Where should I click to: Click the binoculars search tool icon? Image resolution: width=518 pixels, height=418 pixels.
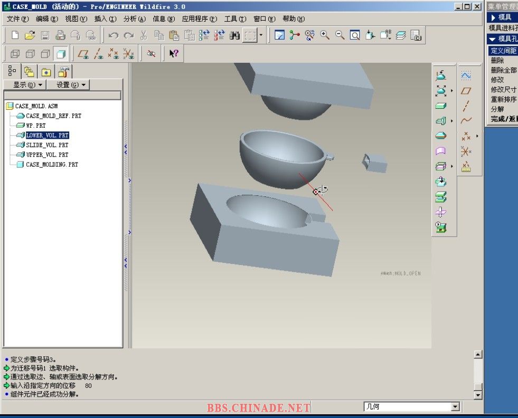(x=235, y=35)
